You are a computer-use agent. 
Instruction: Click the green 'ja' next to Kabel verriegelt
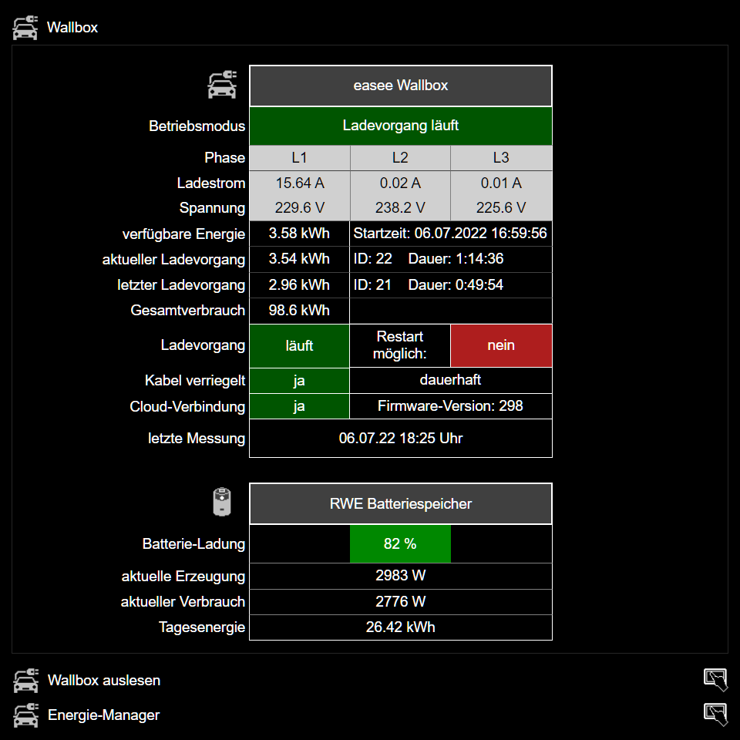point(299,380)
